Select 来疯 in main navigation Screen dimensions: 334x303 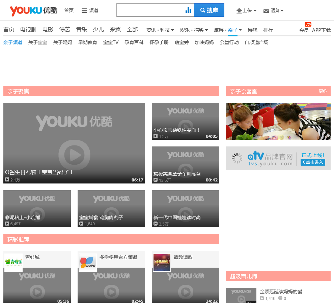115,30
